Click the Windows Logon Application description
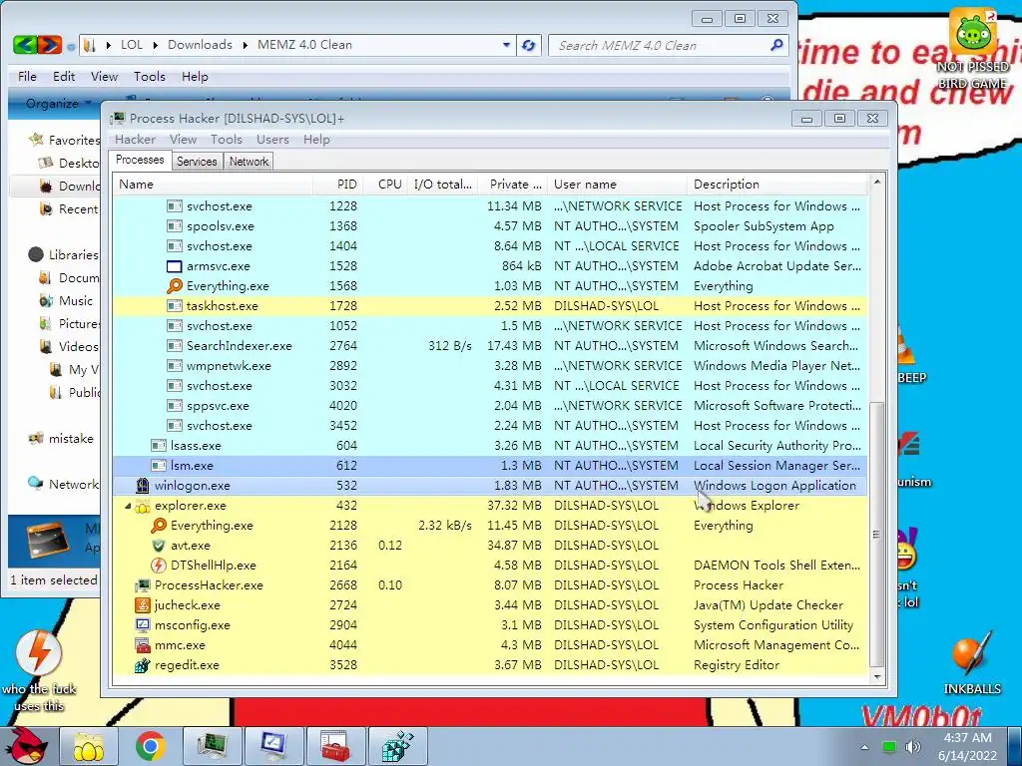1022x766 pixels. click(x=774, y=486)
